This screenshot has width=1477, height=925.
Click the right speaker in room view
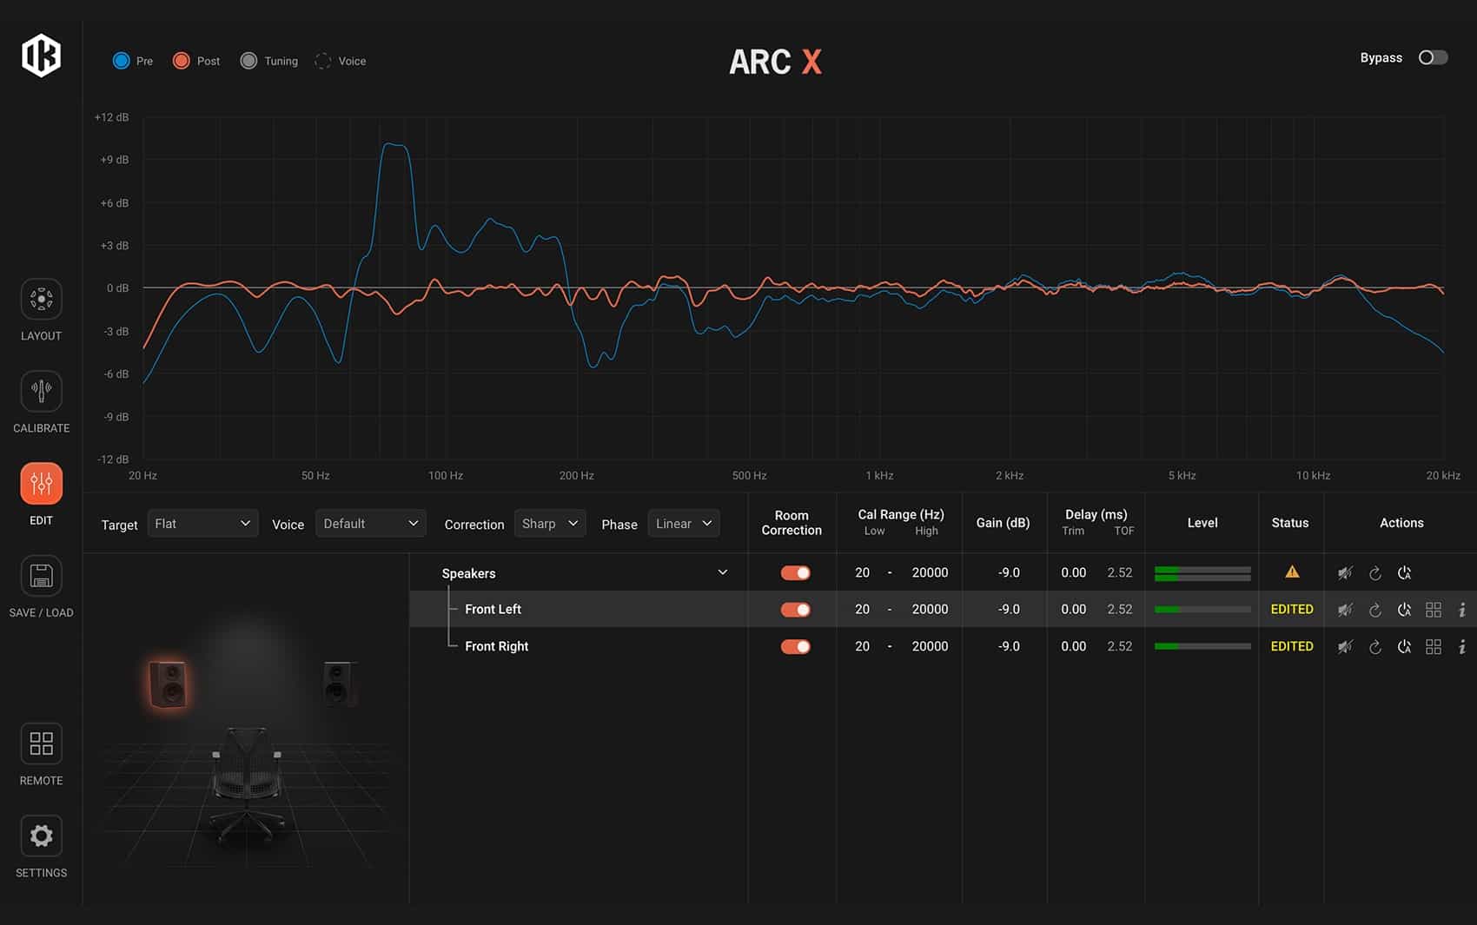[x=339, y=683]
